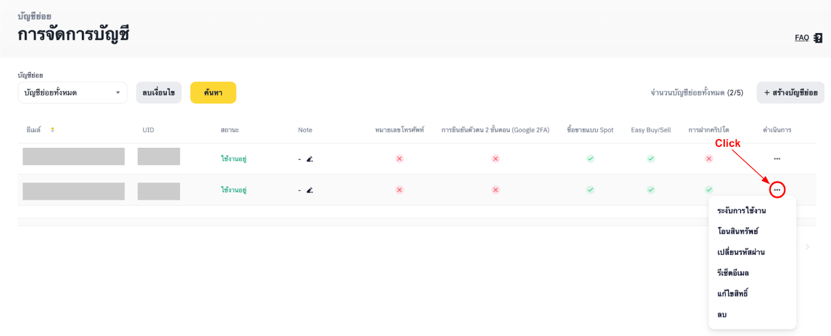Click first row's Easy Buy/Sell green check
Viewport: 831px width, 336px height.
click(651, 159)
